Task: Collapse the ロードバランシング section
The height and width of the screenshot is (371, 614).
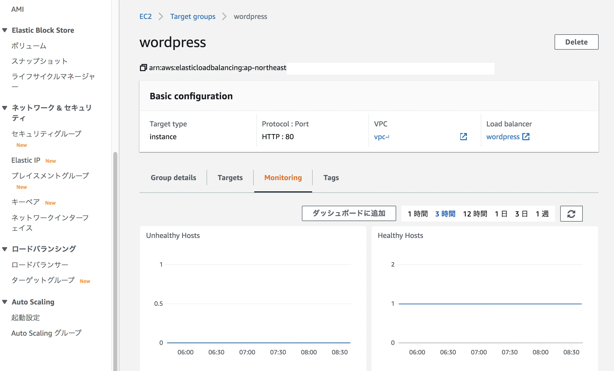Action: point(5,249)
